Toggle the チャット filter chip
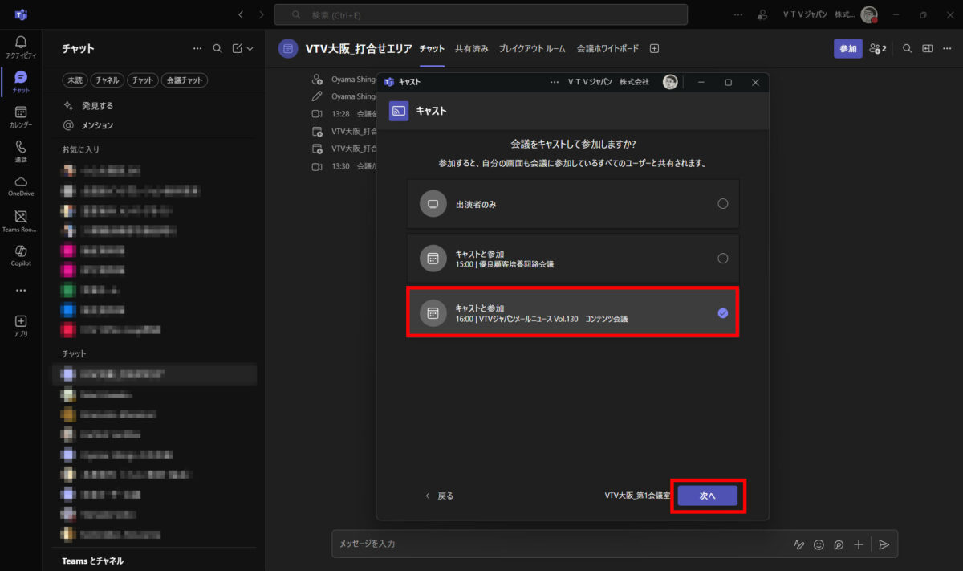The height and width of the screenshot is (571, 963). [143, 80]
